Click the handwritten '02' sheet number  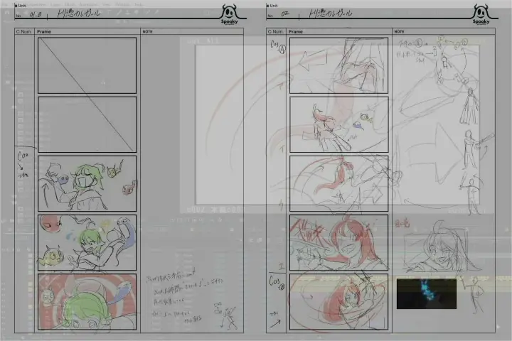[x=285, y=14]
